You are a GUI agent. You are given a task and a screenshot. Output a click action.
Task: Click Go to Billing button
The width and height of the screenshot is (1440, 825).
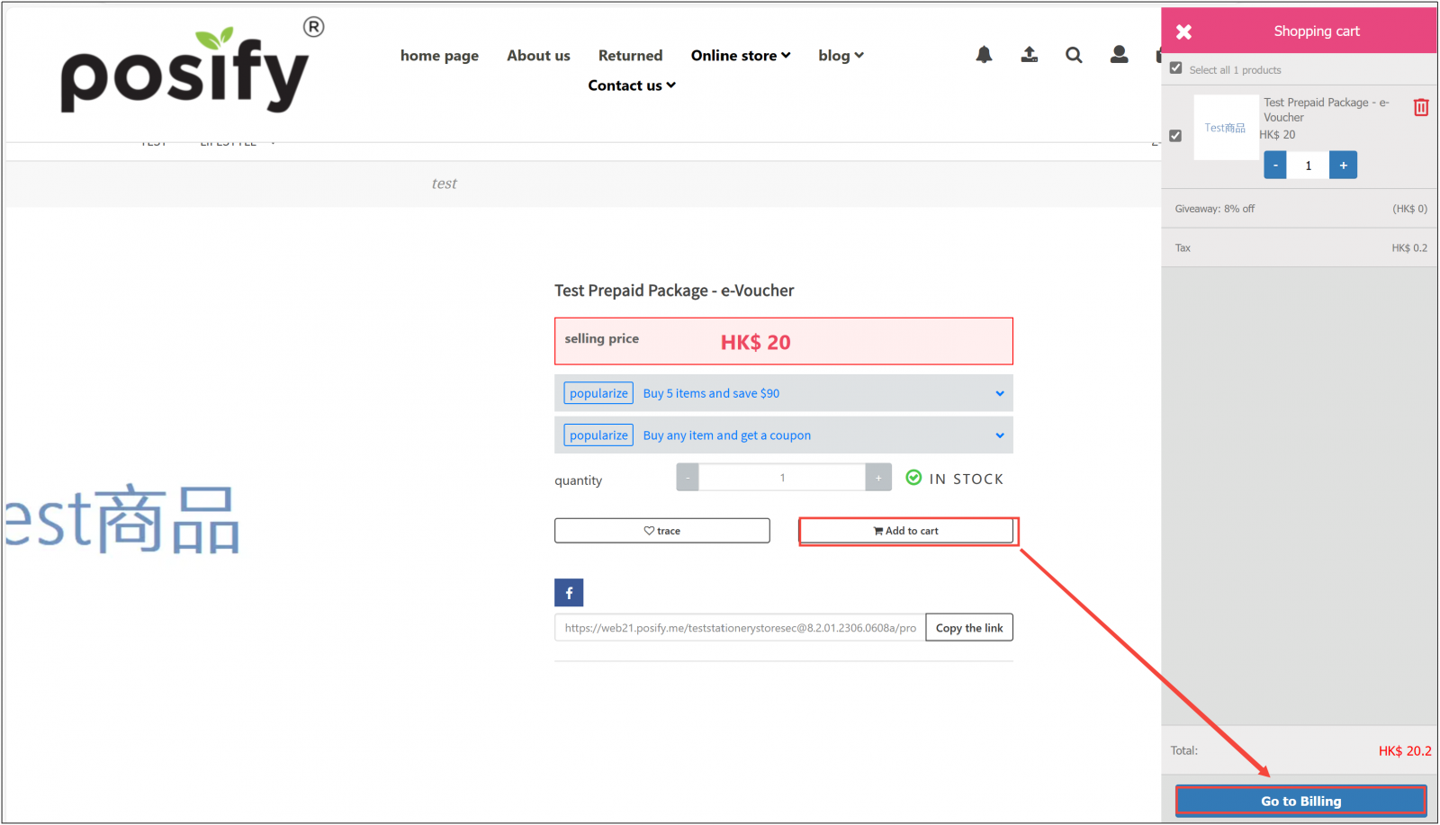(x=1300, y=801)
